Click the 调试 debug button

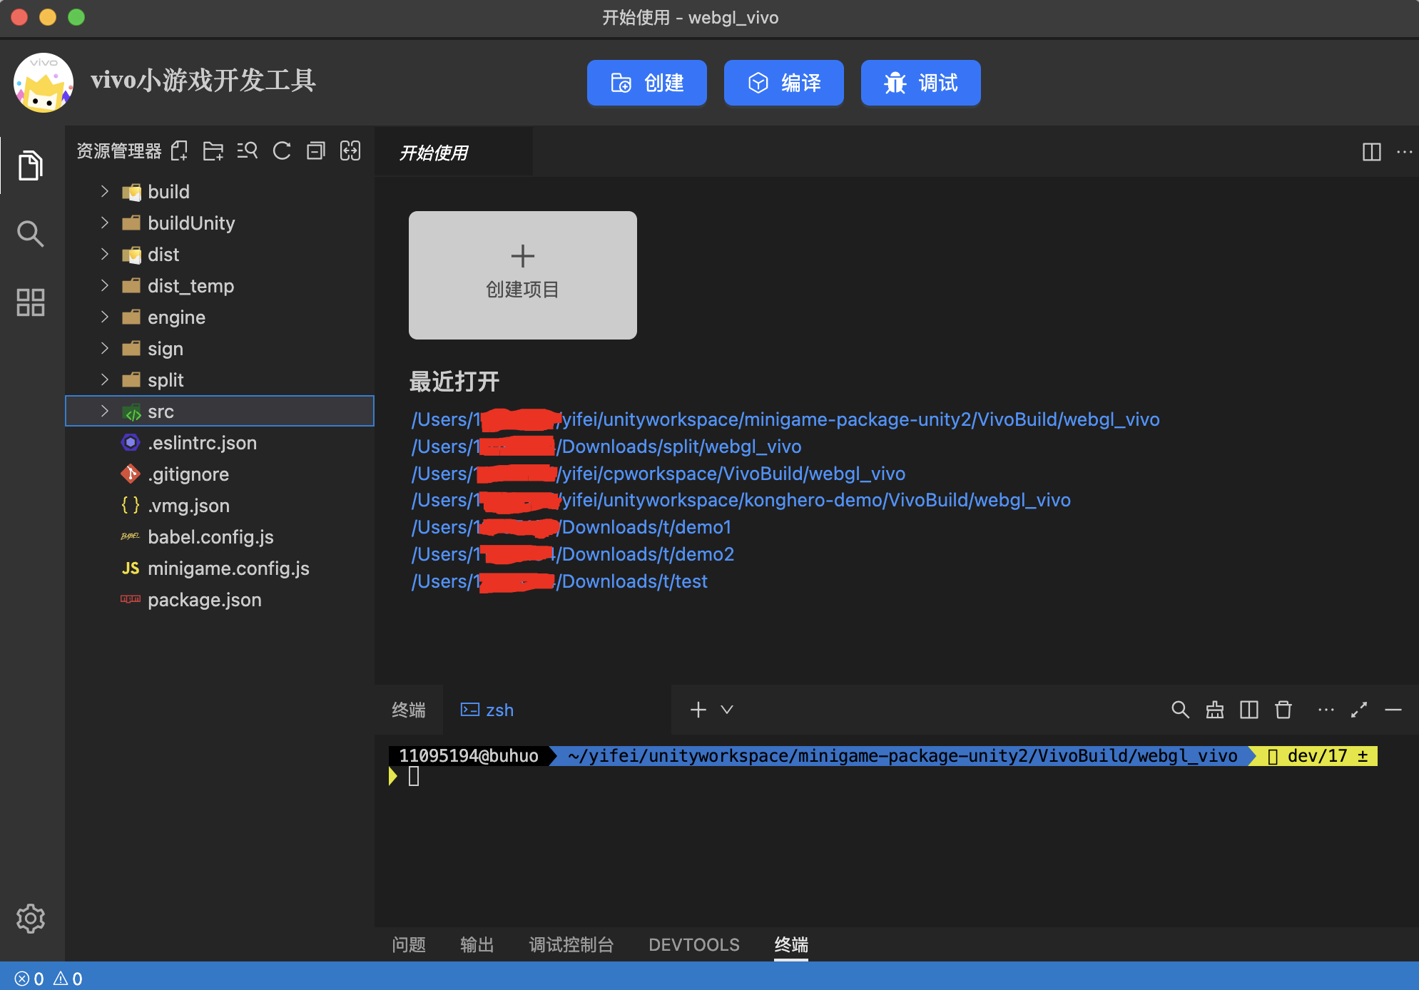[x=920, y=83]
